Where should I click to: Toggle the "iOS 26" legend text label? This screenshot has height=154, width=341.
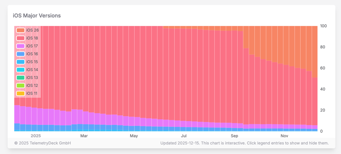[x=32, y=31]
